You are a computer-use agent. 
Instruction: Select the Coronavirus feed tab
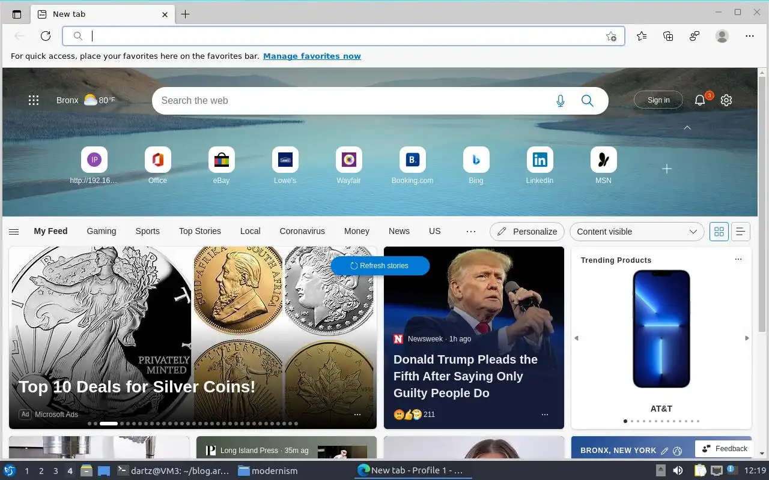(302, 231)
